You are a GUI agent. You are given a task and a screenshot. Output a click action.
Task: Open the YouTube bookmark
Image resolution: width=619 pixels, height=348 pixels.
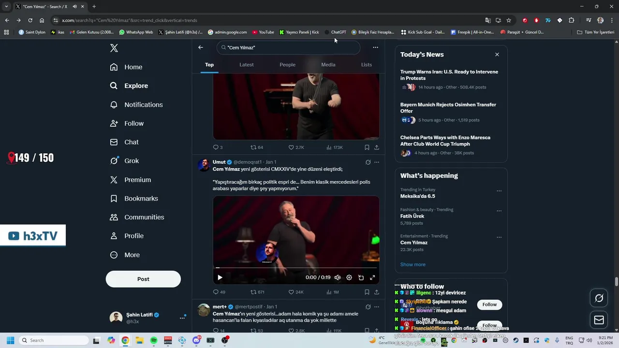(x=263, y=32)
